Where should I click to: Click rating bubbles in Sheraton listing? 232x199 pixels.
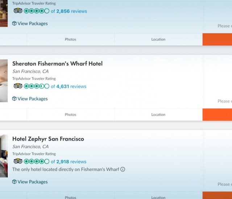point(37,86)
